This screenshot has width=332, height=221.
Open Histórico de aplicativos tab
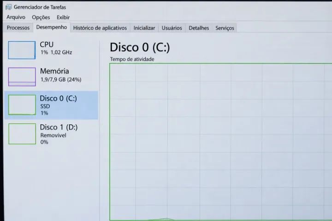100,28
